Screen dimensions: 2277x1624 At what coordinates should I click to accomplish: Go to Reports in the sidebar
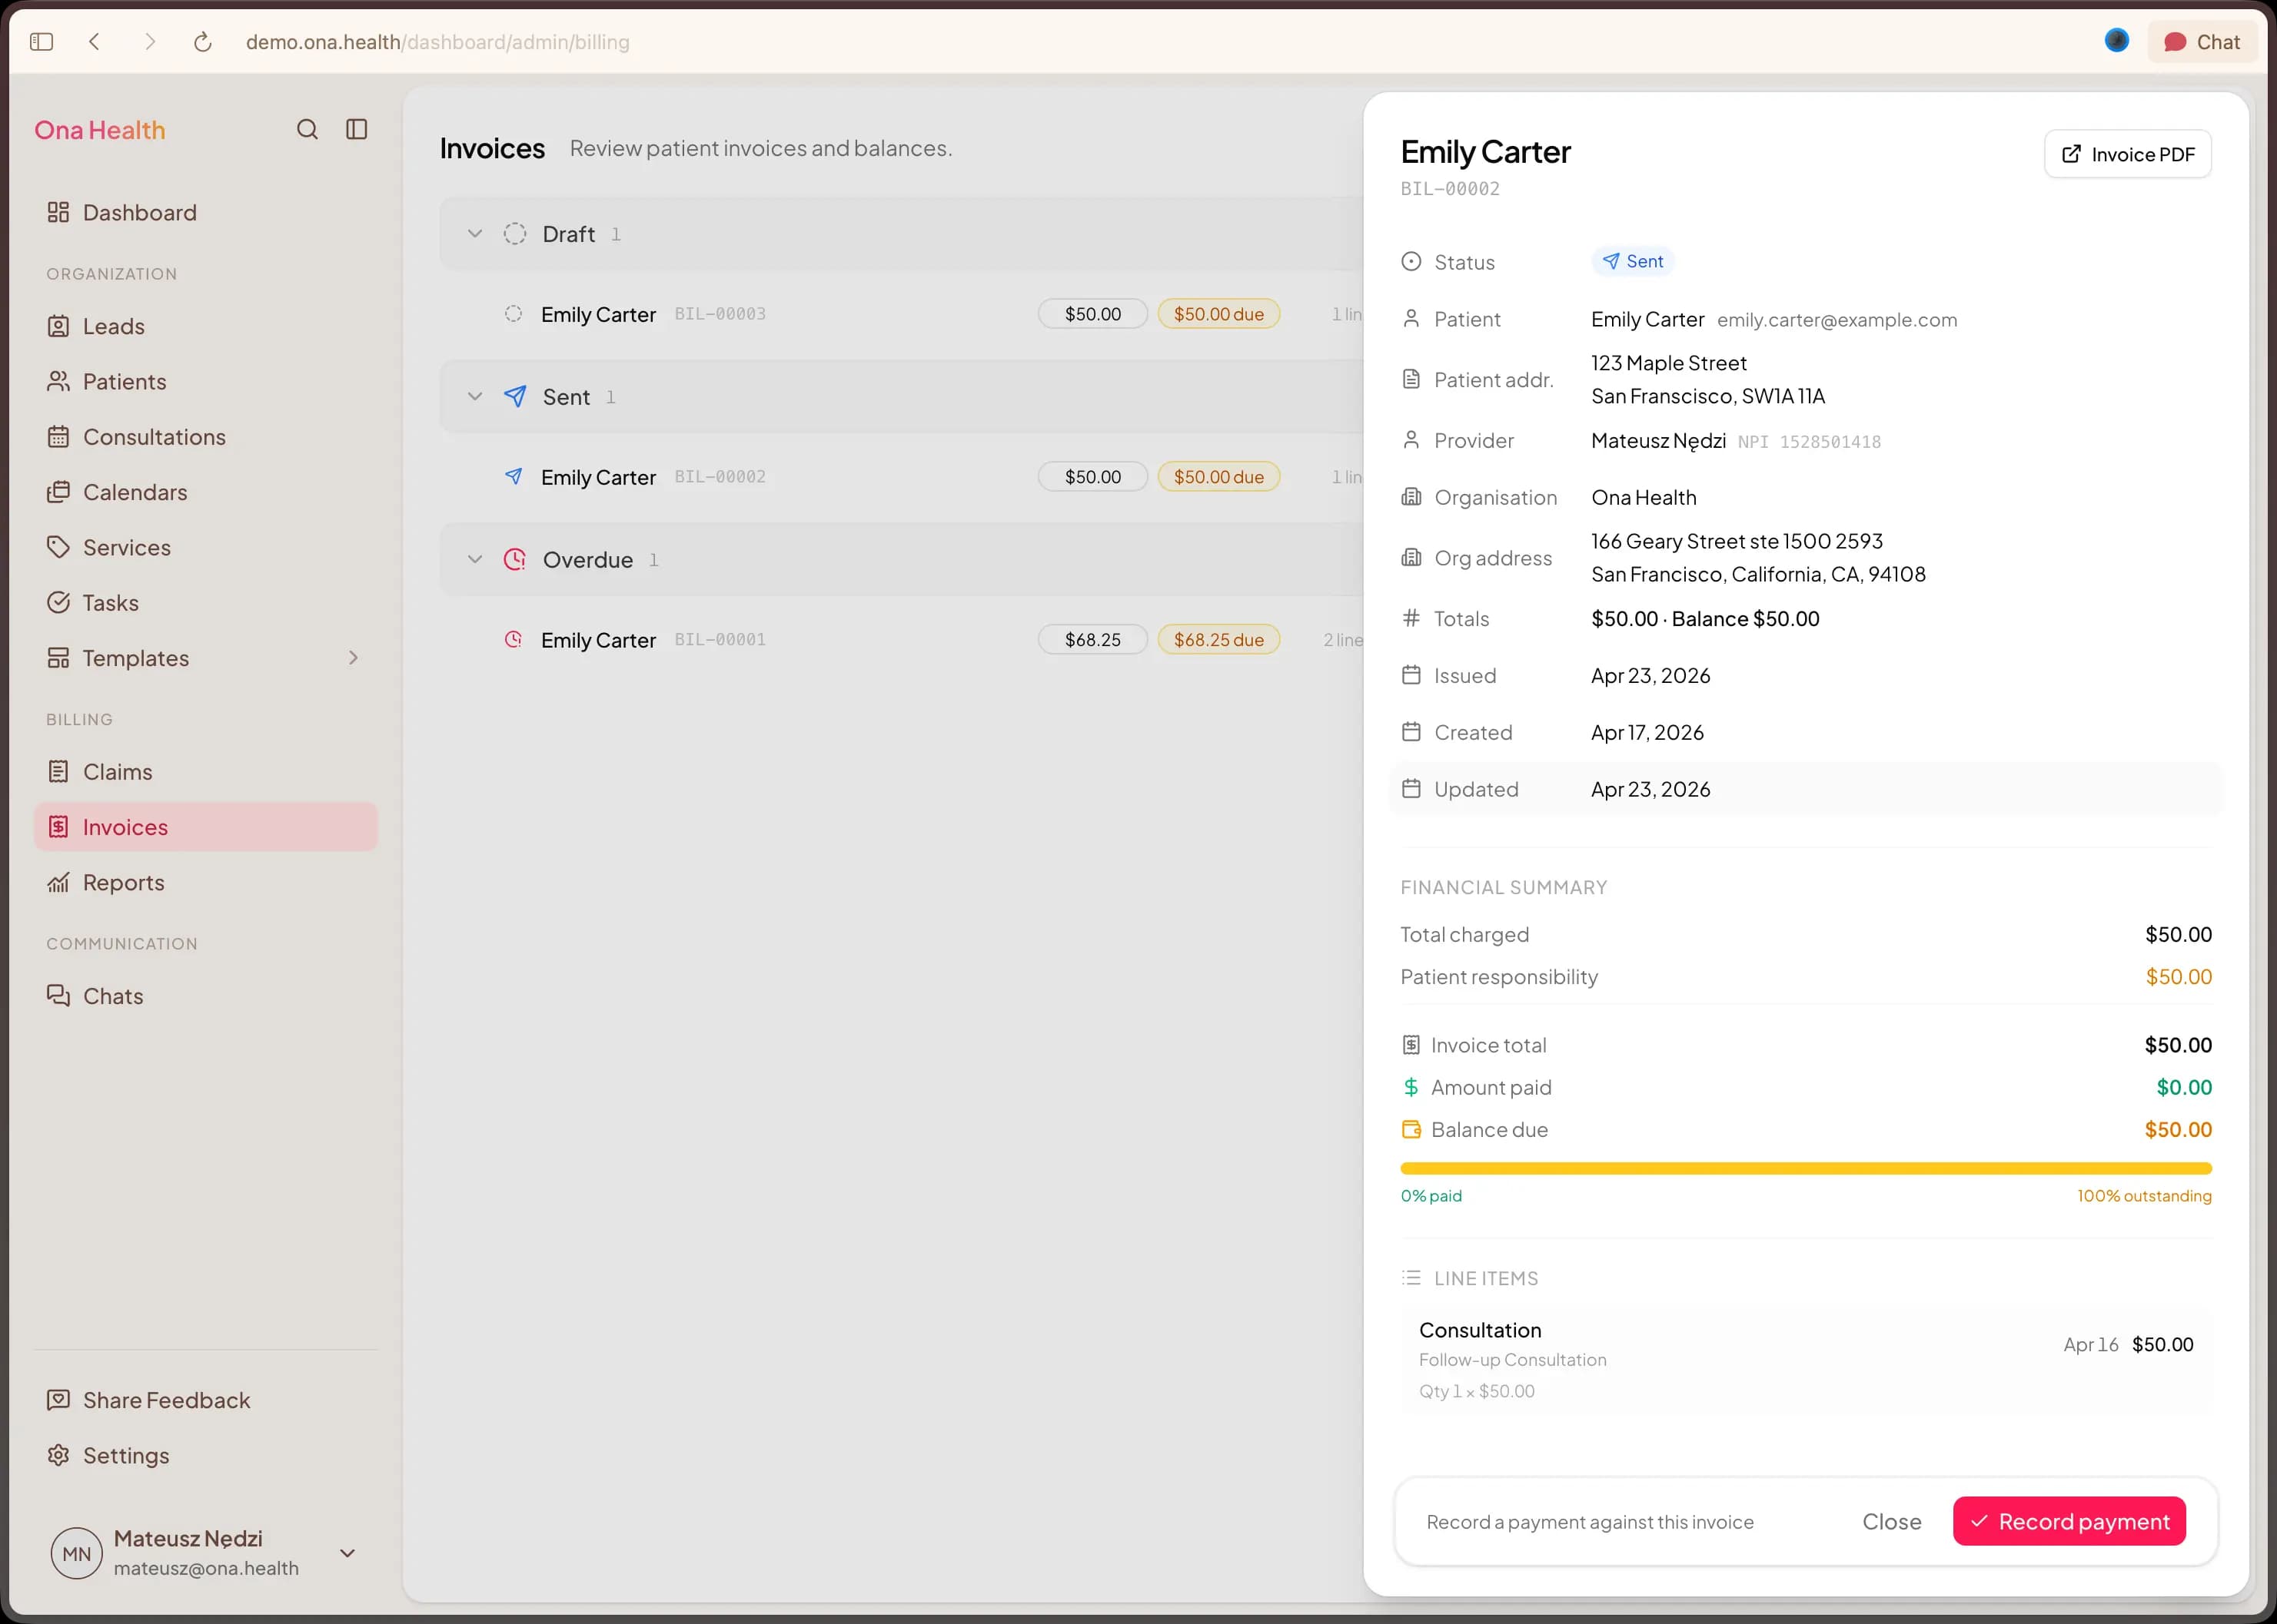pos(123,882)
